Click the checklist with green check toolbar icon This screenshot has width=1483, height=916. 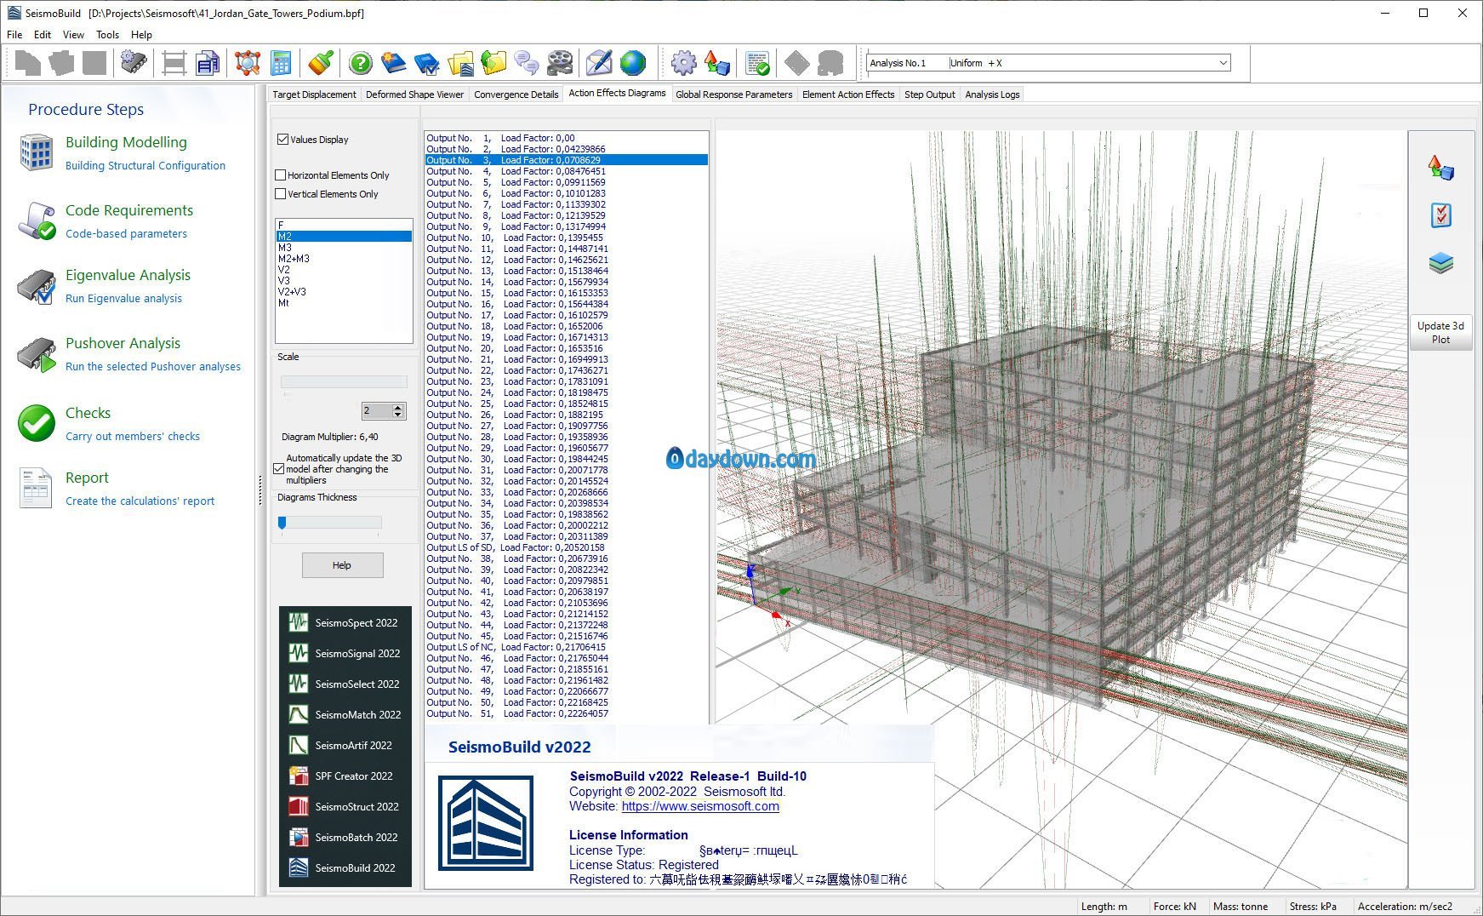[x=757, y=63]
